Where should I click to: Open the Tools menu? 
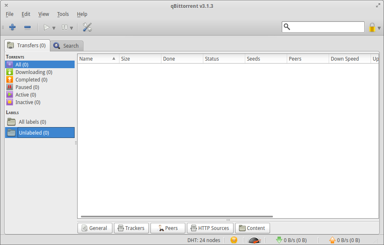tap(63, 14)
